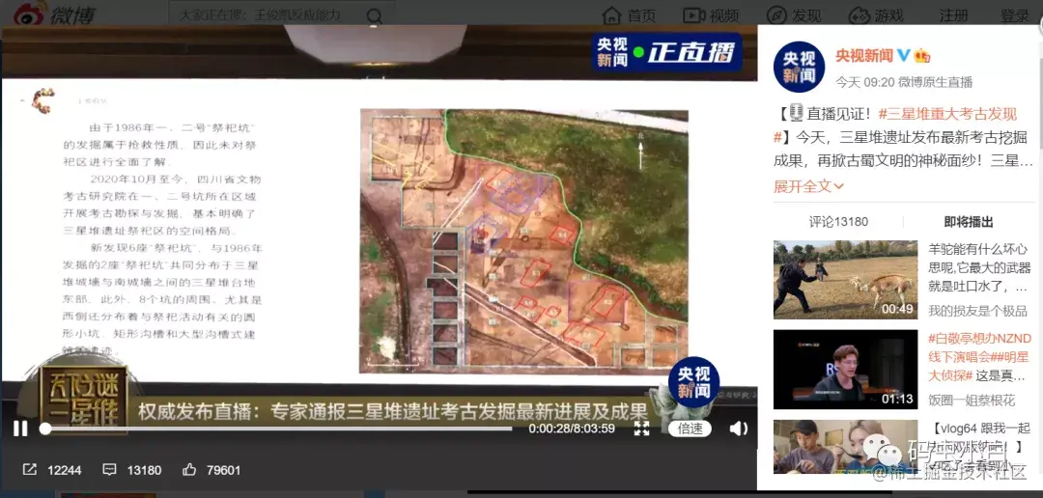Switch to 即将播出 up next tab

coord(968,221)
